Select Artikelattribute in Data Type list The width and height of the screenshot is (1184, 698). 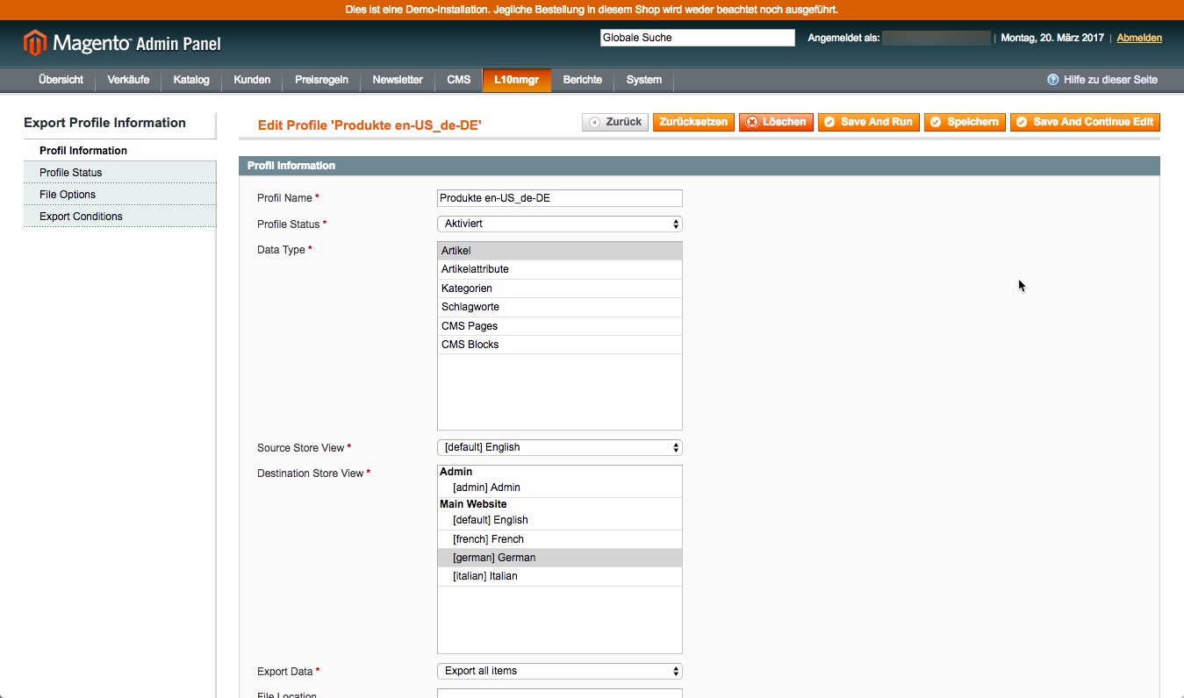560,269
